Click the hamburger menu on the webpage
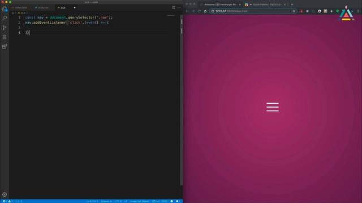The width and height of the screenshot is (362, 203). (273, 107)
